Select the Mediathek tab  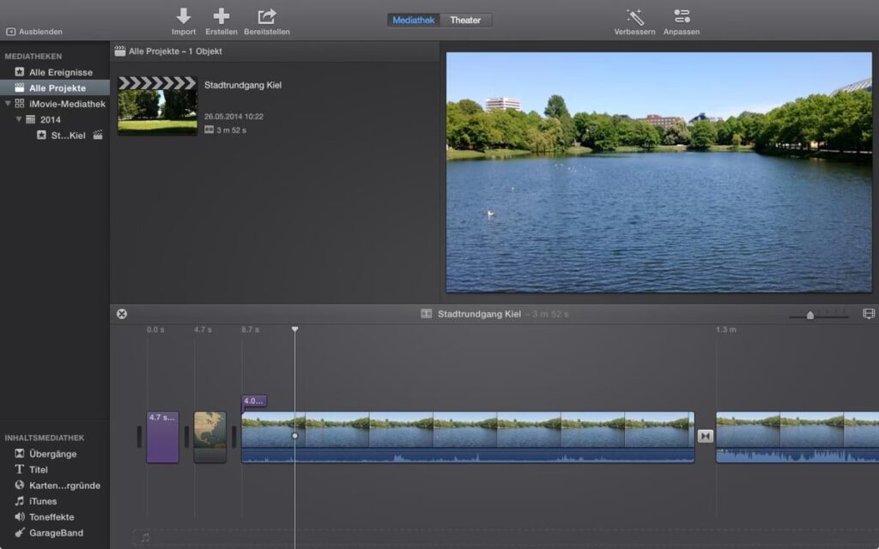click(413, 20)
